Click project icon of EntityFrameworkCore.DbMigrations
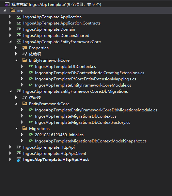This screenshot has width=172, height=196. click(19, 91)
